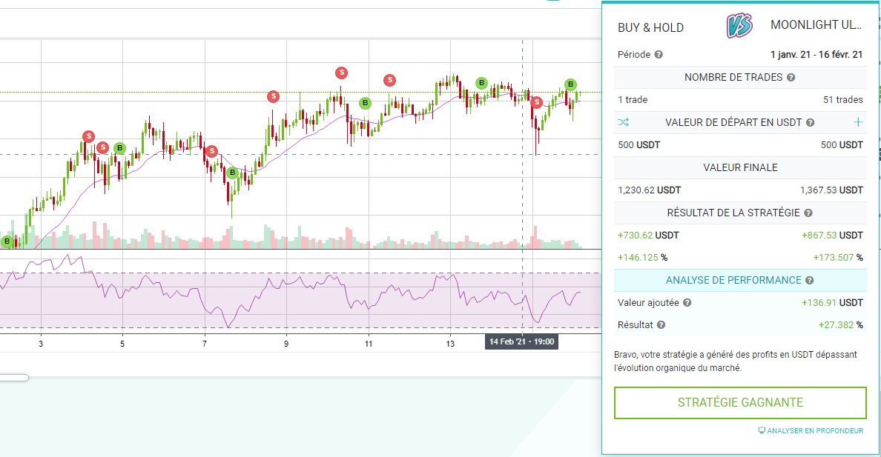Image resolution: width=881 pixels, height=457 pixels.
Task: Click the ANALYSE DE PERFORMANCE header
Action: click(740, 280)
